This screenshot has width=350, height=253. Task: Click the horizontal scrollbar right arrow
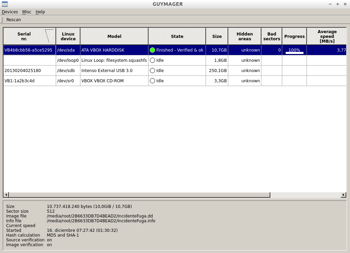point(343,195)
